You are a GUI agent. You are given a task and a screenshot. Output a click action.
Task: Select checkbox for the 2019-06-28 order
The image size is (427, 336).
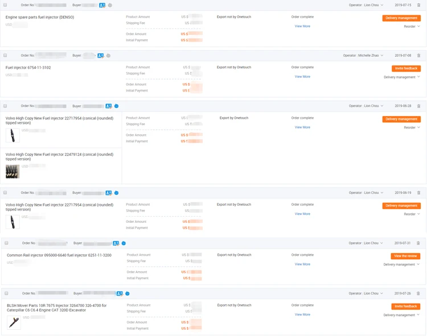click(x=5, y=106)
